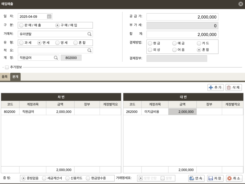Viewport: 245px width, 184px height.
Task: Click the 결제장부 field
Action: pyautogui.click(x=177, y=58)
